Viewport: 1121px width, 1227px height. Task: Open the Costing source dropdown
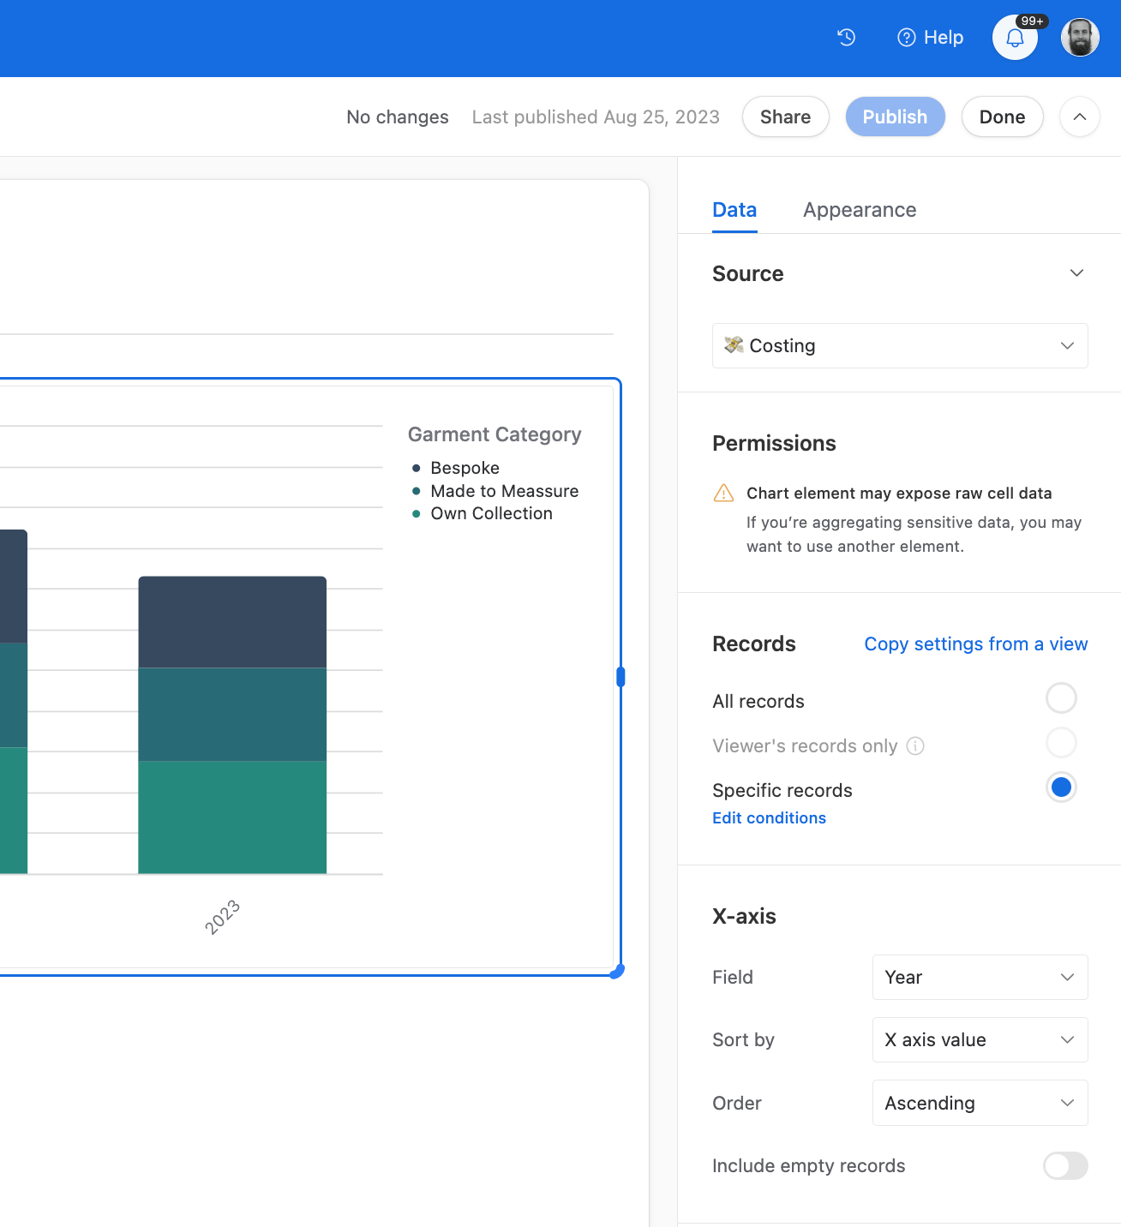click(x=900, y=345)
